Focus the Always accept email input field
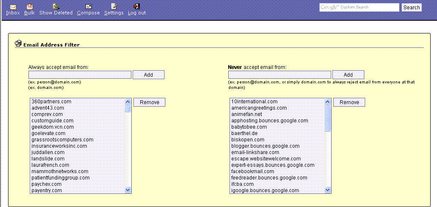The height and width of the screenshot is (207, 437). click(80, 75)
